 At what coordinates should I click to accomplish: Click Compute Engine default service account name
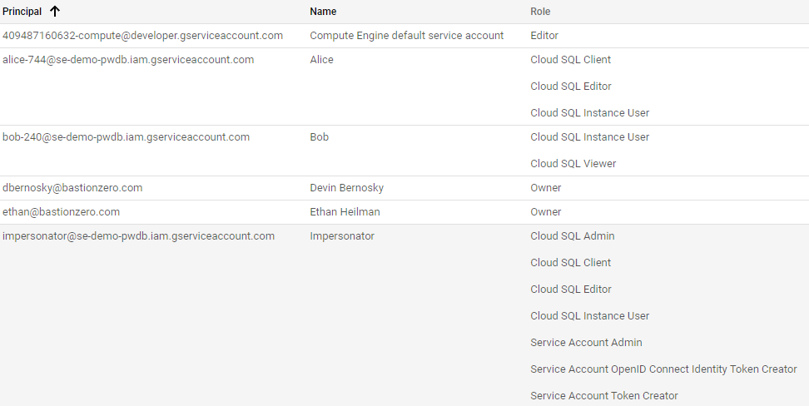tap(406, 36)
